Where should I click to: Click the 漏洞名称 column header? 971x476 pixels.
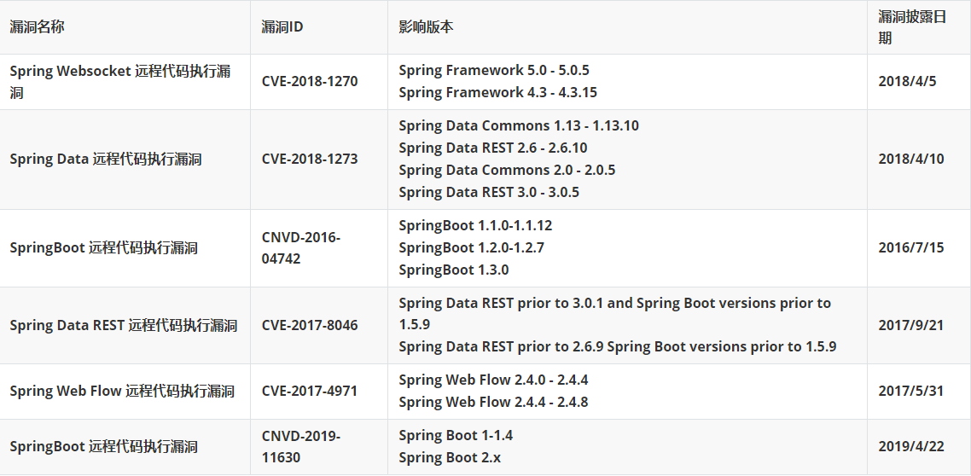37,27
